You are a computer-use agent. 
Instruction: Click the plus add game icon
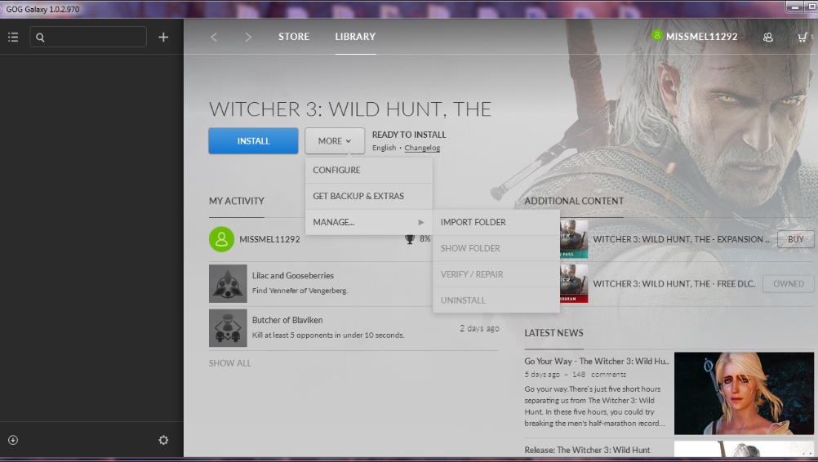(x=163, y=37)
